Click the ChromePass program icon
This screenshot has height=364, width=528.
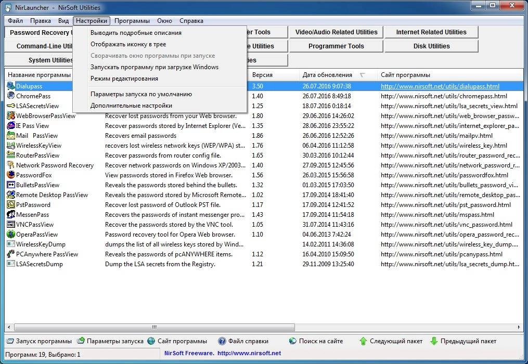[11, 96]
